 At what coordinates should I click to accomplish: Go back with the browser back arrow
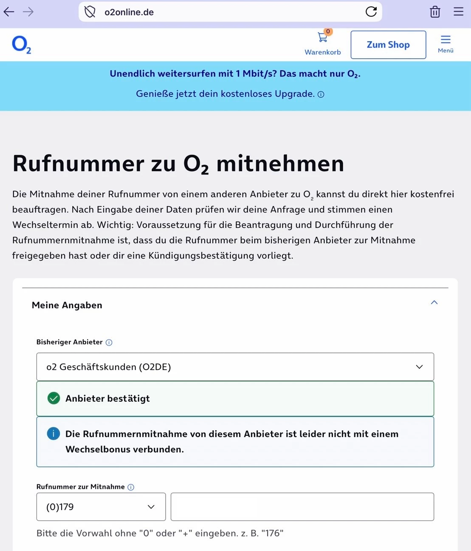coord(9,12)
